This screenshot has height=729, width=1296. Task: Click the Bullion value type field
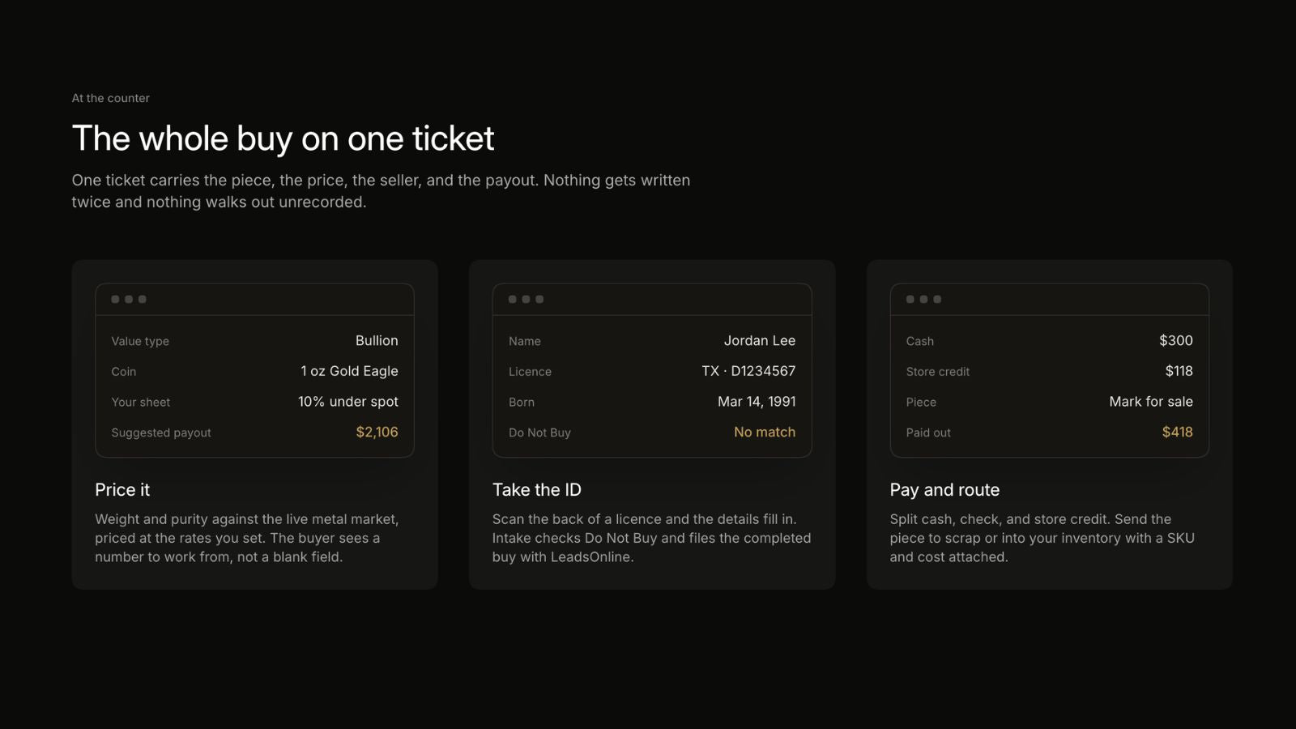(254, 341)
